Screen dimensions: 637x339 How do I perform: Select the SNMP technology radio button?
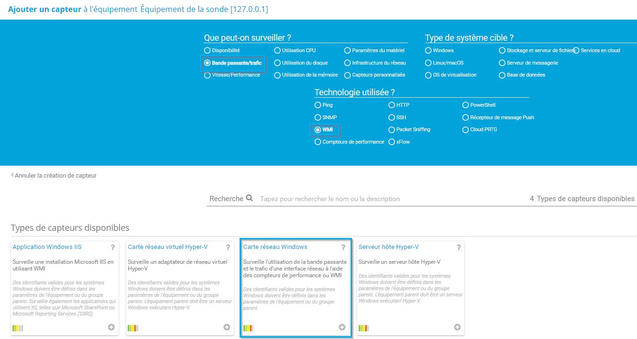click(x=318, y=117)
